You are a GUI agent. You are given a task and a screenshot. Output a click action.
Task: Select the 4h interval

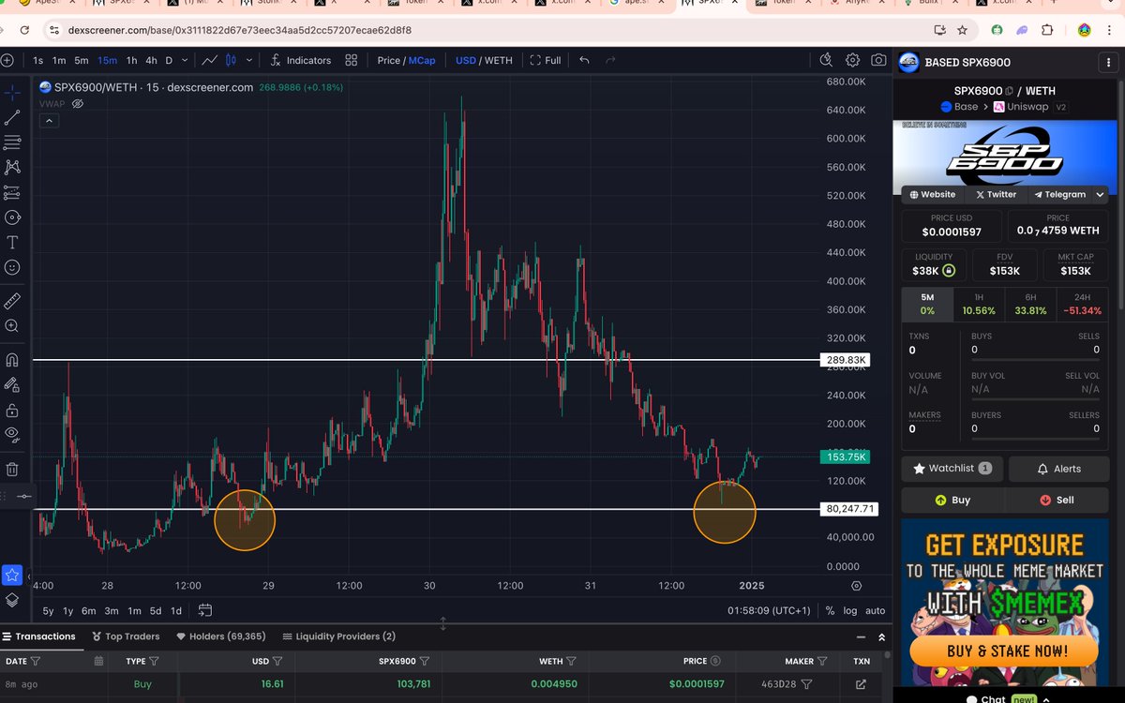coord(151,60)
